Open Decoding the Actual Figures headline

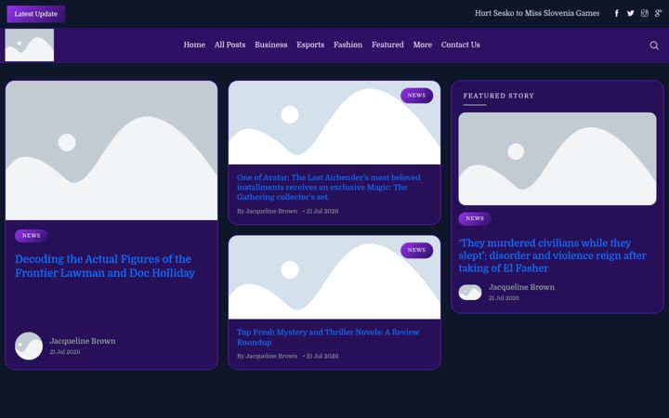pos(105,266)
